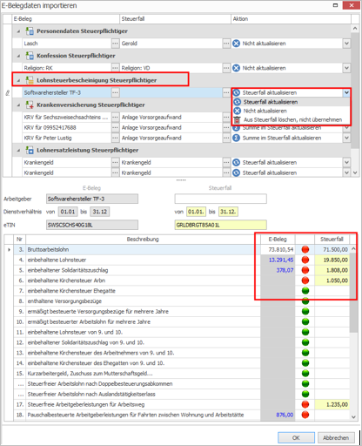Click the Steuerfall Arbeitgeber input field
The width and height of the screenshot is (362, 446).
220,199
